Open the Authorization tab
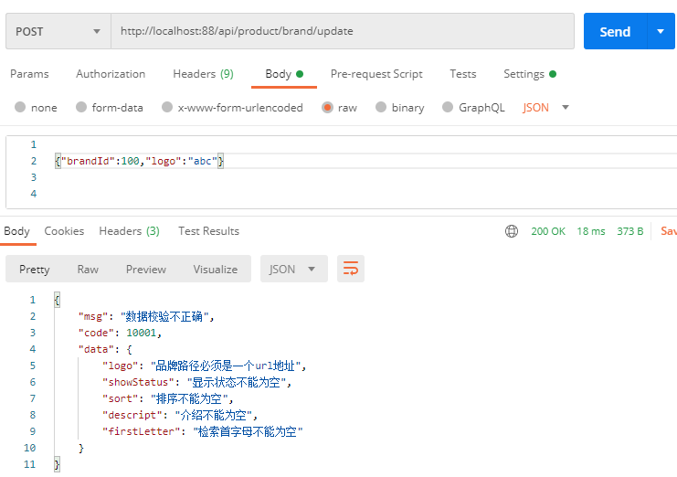 tap(111, 74)
